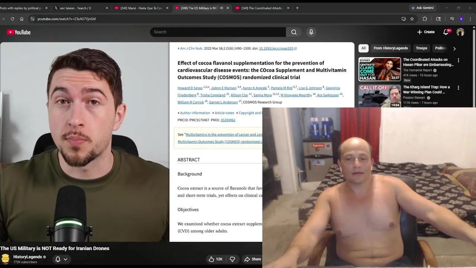Open author Garnet L Anderson link
The width and height of the screenshot is (476, 268).
pyautogui.click(x=223, y=102)
